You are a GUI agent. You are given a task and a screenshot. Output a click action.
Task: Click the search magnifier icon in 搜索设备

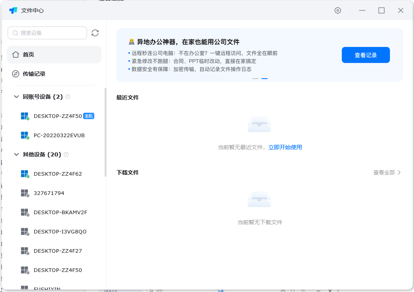(15, 33)
